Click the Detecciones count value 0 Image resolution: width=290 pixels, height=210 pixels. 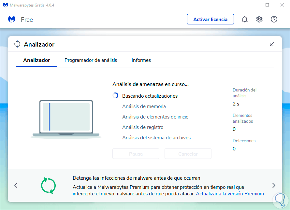coord(234,149)
